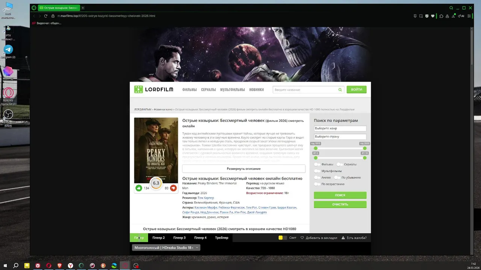Viewport: 481px width, 270px height.
Task: Click the pinboard pin icon in toolbar
Action: click(415, 16)
